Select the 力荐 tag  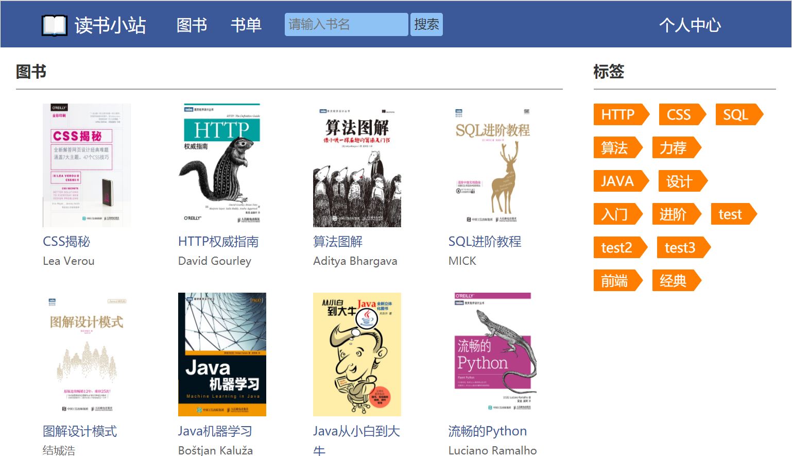coord(677,148)
